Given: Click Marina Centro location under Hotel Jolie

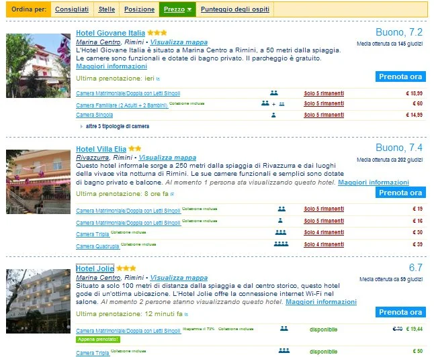Looking at the screenshot, I should point(98,277).
